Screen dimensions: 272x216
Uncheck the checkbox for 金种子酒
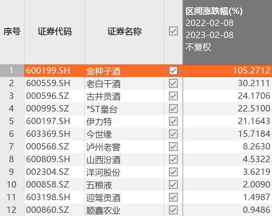173,71
